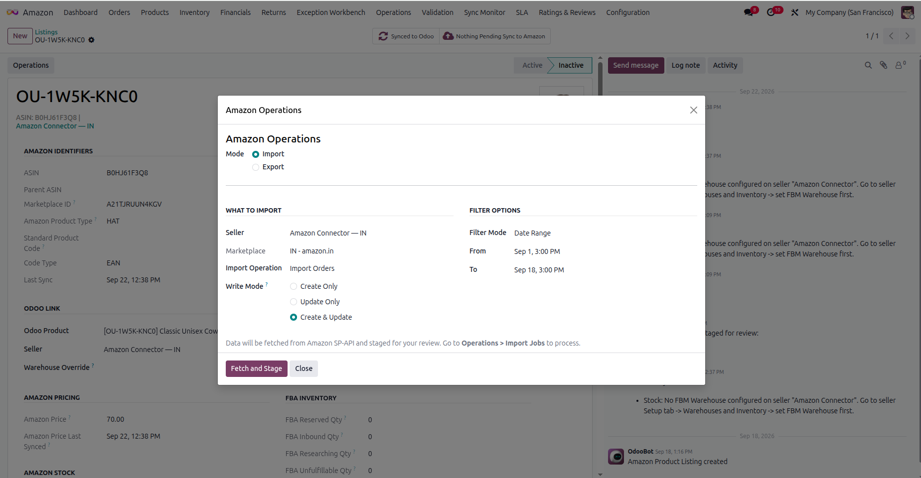Open the user avatar menu
Screen dimensions: 921x478
pos(908,12)
